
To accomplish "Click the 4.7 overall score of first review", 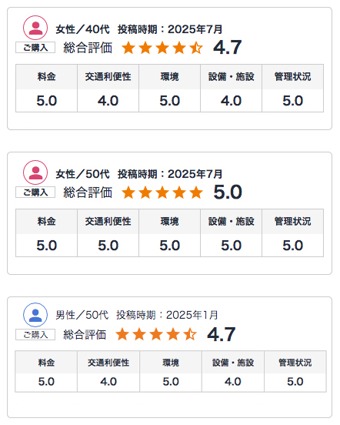I will [228, 48].
